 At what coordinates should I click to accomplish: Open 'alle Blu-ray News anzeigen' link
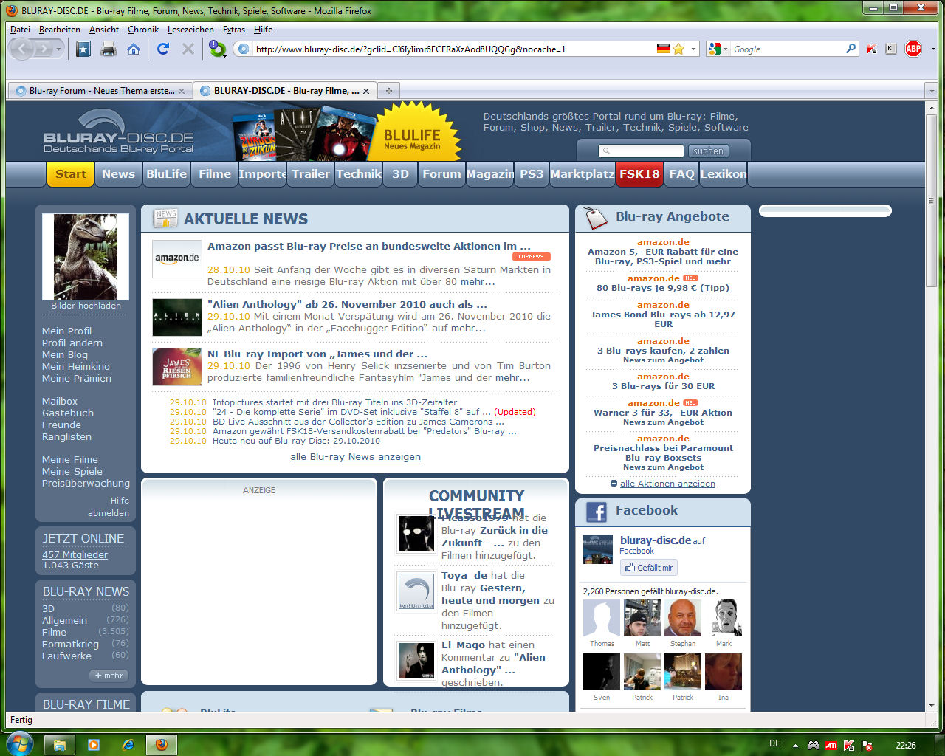355,456
